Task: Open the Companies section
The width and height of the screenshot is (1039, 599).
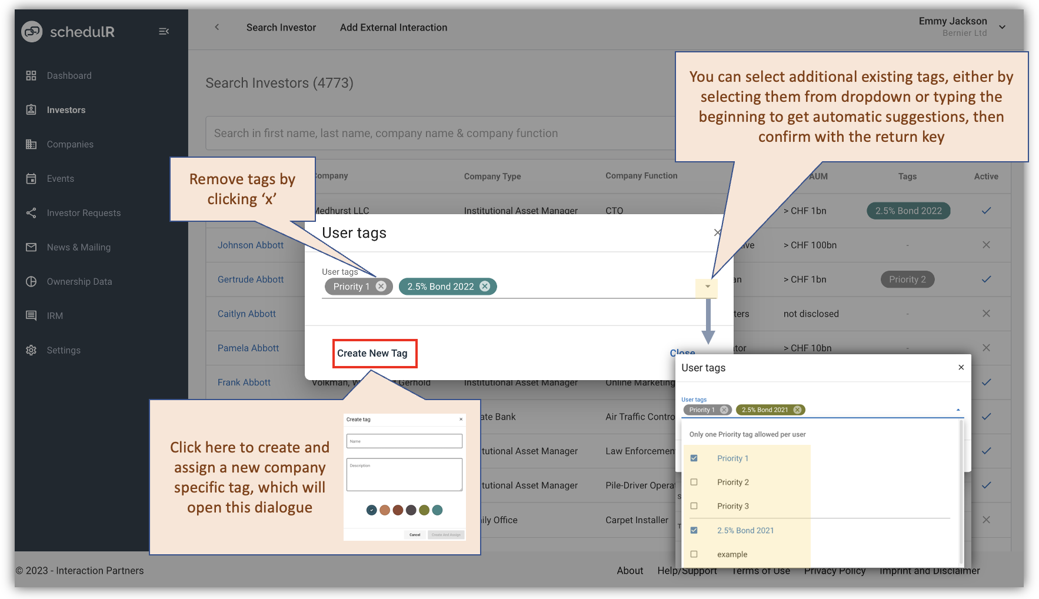Action: 70,144
